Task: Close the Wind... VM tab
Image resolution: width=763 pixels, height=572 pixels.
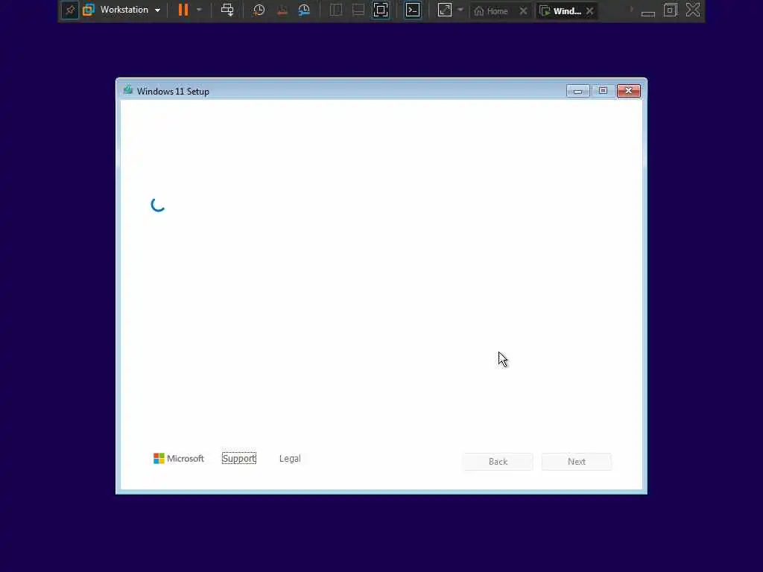Action: pos(590,10)
